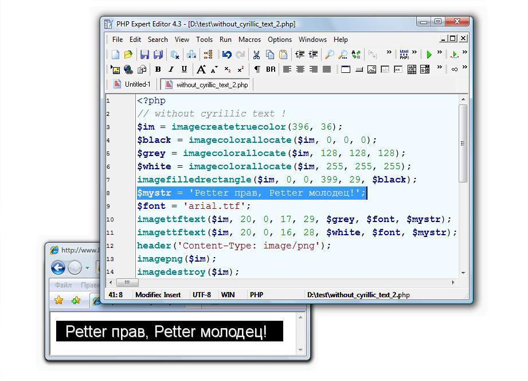Expand hidden tools beside the html/PHP icon
The width and height of the screenshot is (528, 381).
pyautogui.click(x=414, y=52)
